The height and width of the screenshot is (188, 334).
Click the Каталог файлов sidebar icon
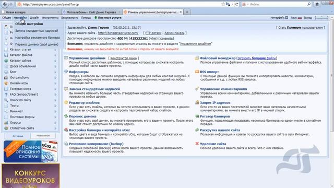(x=6, y=55)
